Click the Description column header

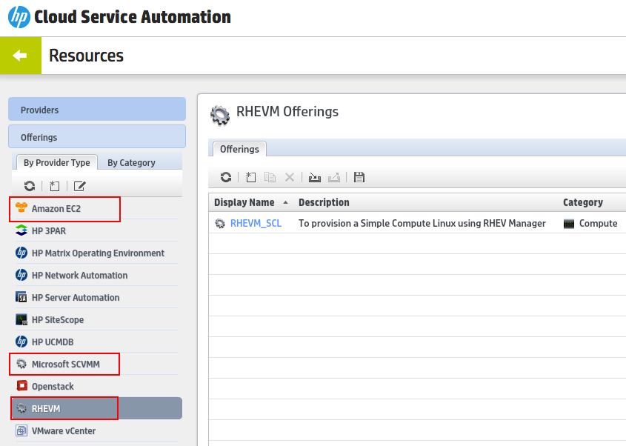click(324, 202)
